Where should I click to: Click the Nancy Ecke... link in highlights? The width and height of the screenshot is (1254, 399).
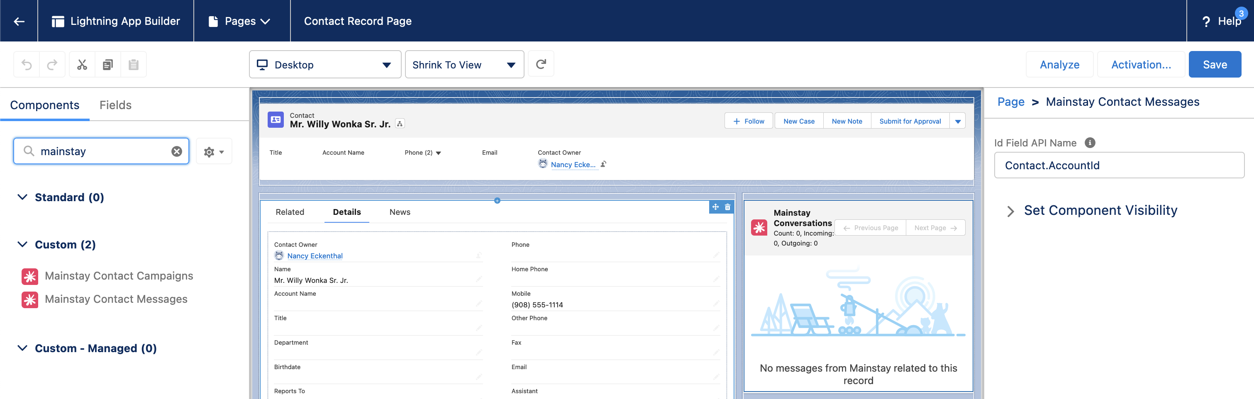573,165
